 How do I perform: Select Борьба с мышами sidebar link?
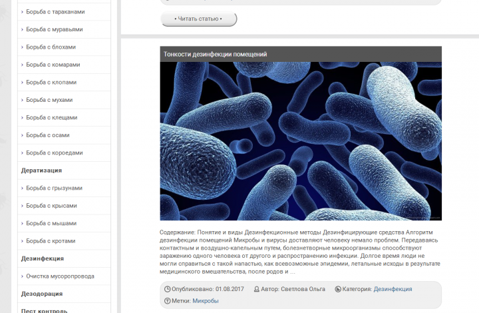click(x=51, y=224)
